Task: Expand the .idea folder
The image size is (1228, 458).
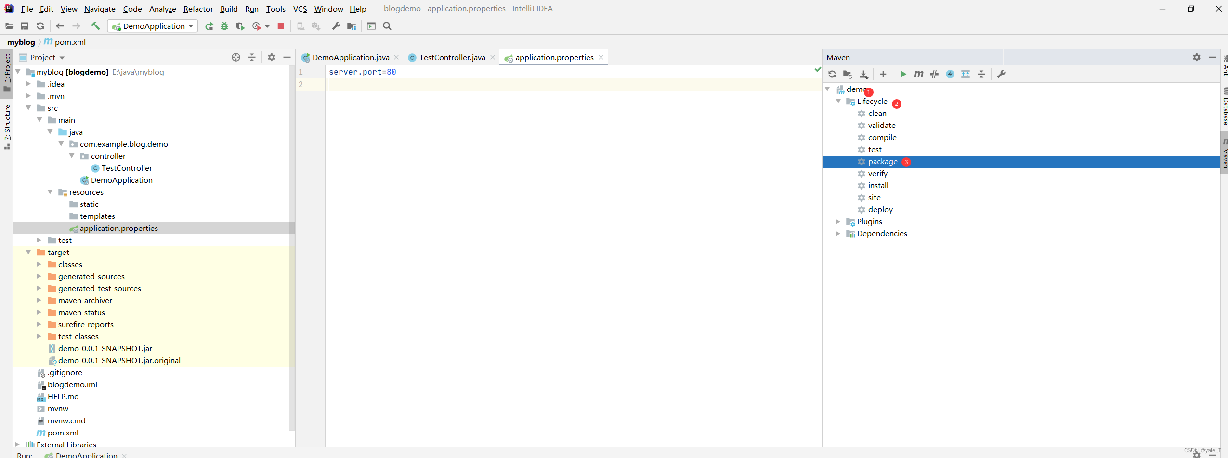Action: 28,84
